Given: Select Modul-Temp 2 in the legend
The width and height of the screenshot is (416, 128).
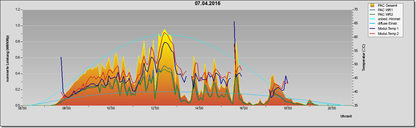Looking at the screenshot, I should 385,34.
